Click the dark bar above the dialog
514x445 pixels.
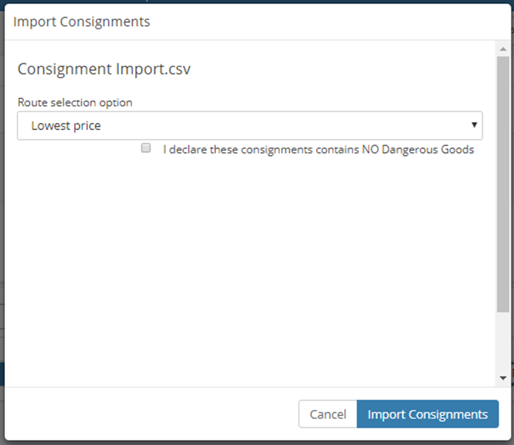[257, 1]
